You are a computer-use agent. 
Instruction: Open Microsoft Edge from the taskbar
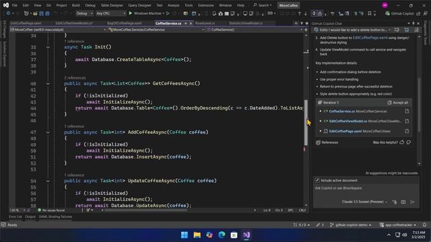tap(222, 235)
